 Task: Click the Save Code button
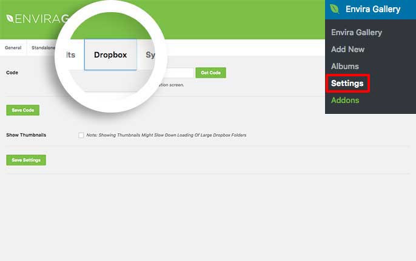tap(23, 110)
